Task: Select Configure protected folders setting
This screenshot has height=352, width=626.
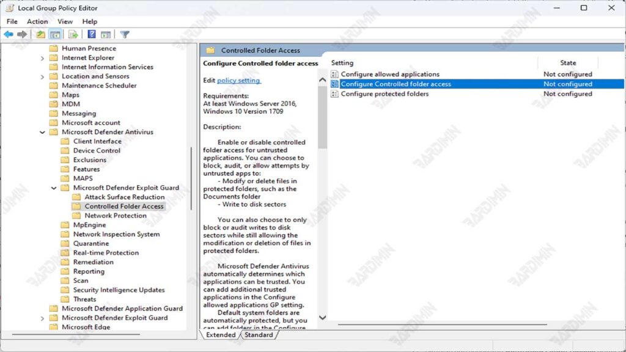Action: coord(385,94)
